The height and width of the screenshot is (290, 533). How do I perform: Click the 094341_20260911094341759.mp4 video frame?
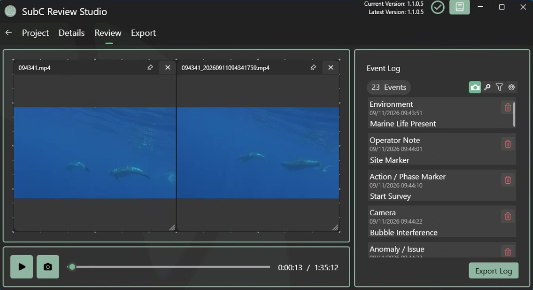(258, 153)
